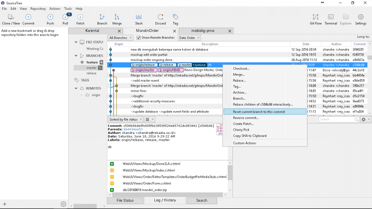Image resolution: width=372 pixels, height=209 pixels.
Task: Click the author avatar thumbnail
Action: tap(219, 130)
